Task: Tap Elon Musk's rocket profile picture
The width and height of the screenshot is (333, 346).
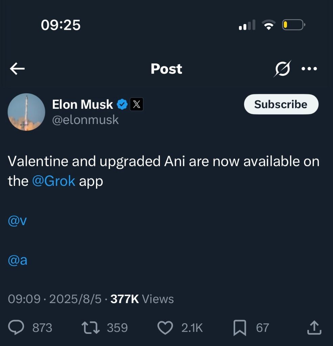Action: [26, 112]
